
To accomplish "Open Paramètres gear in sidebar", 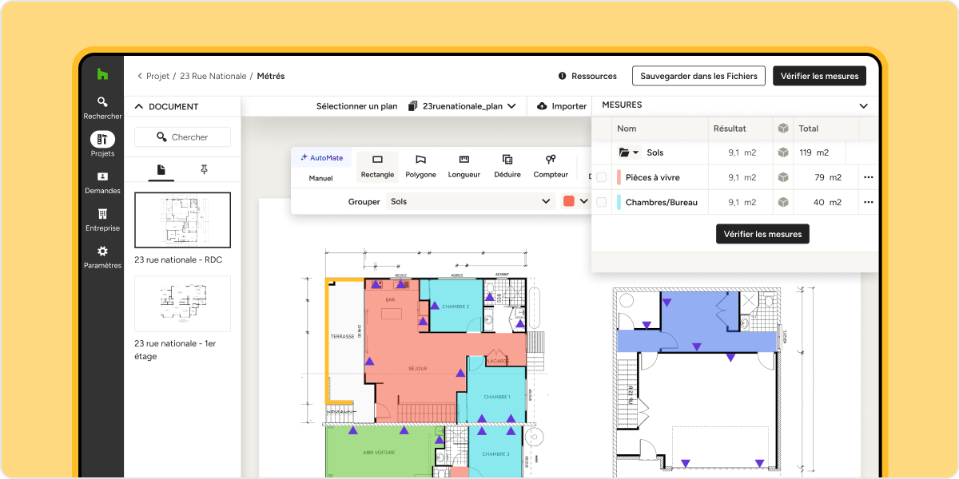I will tap(102, 256).
